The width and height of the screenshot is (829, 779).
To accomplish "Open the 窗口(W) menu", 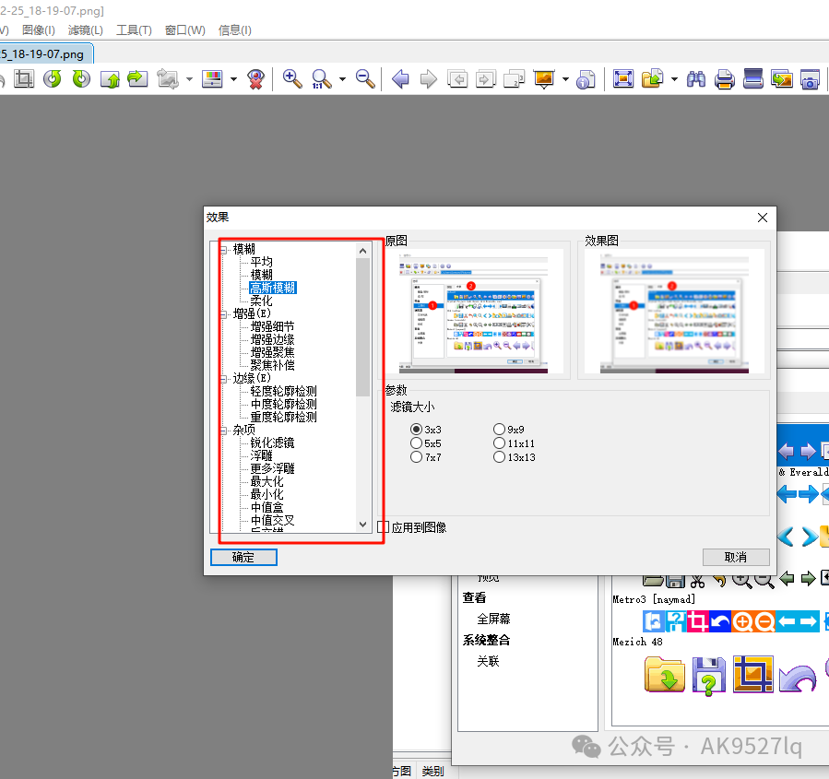I will pyautogui.click(x=184, y=30).
